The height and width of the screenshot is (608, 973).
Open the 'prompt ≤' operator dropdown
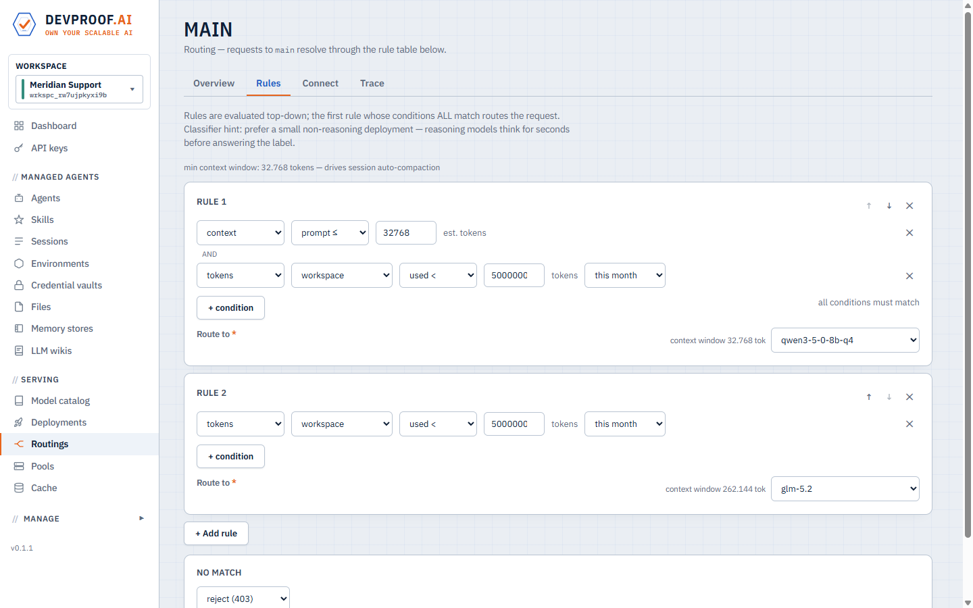pyautogui.click(x=330, y=232)
